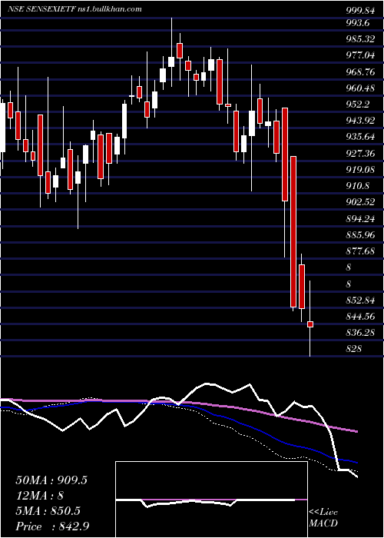Open the MACD inset chart box
The image size is (384, 538).
click(x=211, y=500)
